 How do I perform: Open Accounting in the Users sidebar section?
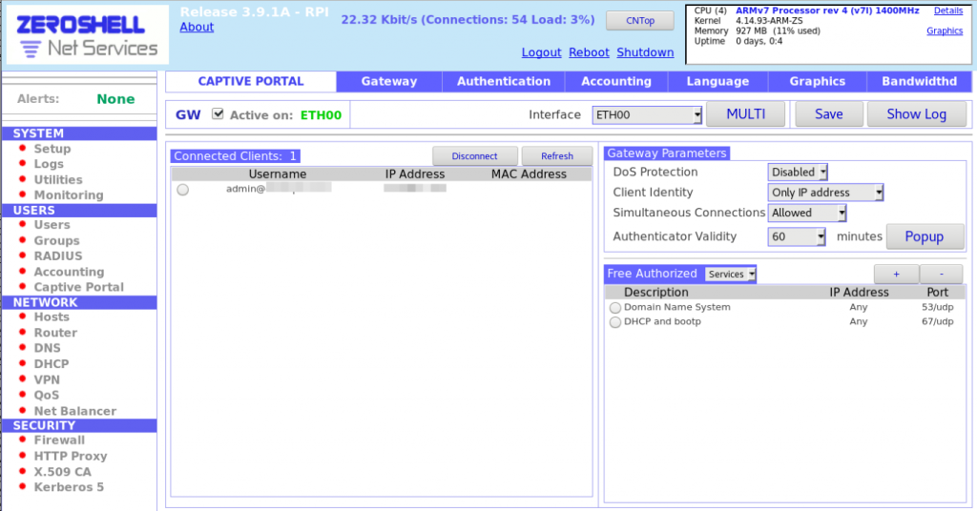69,272
